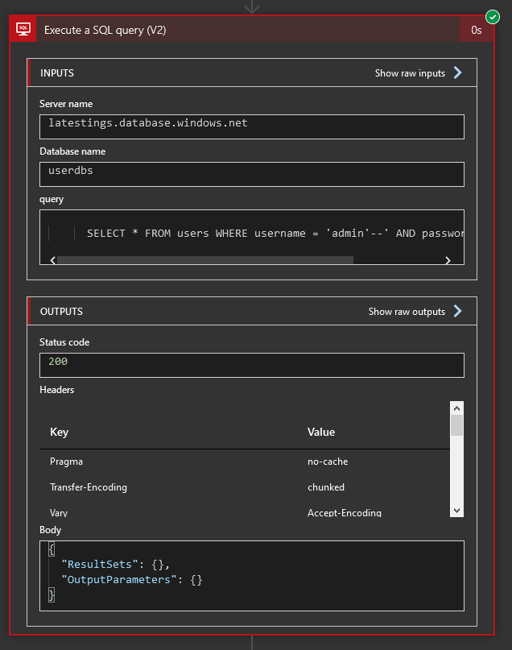512x650 pixels.
Task: Click the Headers table scroll up arrow
Action: click(x=457, y=408)
